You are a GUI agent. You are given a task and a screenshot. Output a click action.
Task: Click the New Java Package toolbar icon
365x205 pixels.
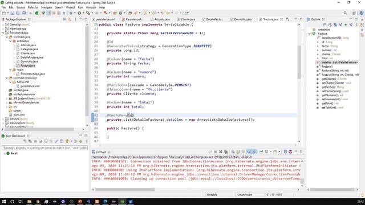click(x=115, y=13)
